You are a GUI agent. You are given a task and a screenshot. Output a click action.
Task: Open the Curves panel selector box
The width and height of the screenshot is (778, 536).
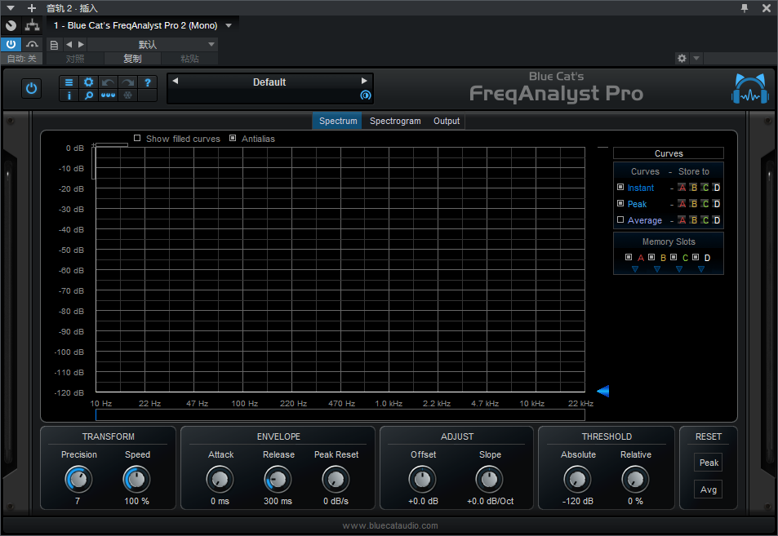pos(669,153)
